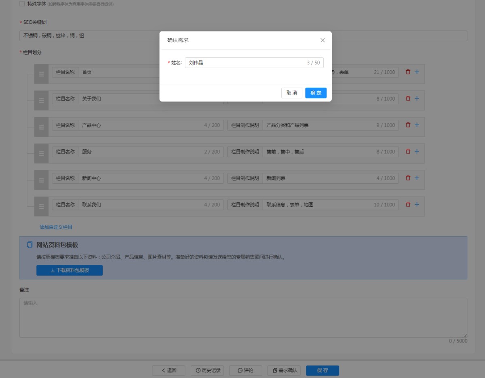The height and width of the screenshot is (378, 485).
Task: Open 历史记录 history
Action: pyautogui.click(x=207, y=370)
